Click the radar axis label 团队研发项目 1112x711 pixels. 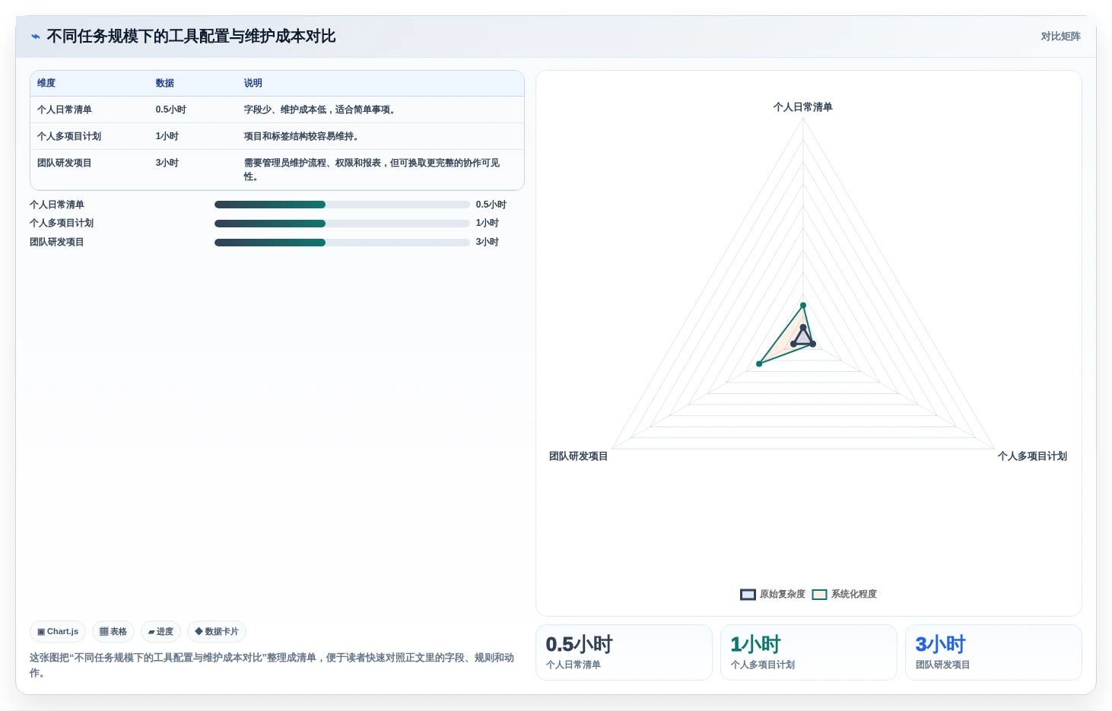tap(578, 456)
